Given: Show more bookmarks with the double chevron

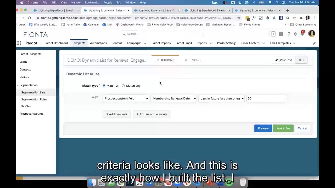Looking at the screenshot, I should 285,25.
